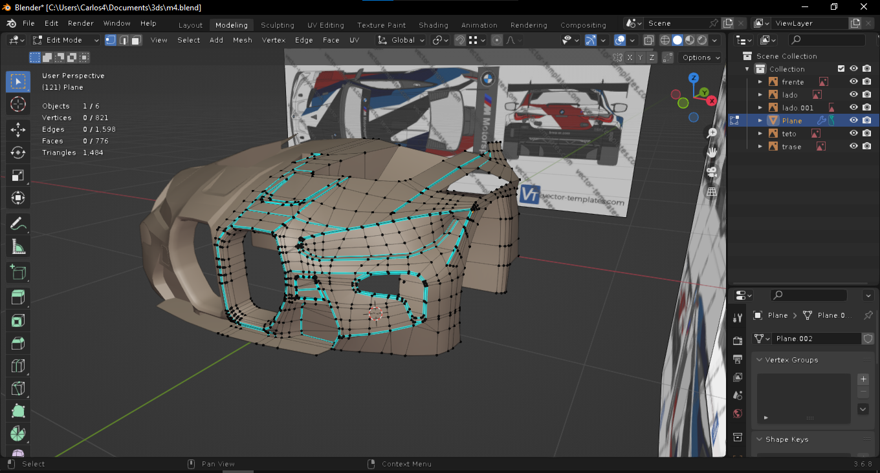Open the Render menu
This screenshot has height=473, width=880.
(81, 23)
